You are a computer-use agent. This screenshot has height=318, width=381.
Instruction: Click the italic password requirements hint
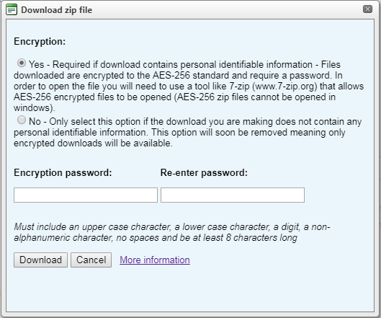pyautogui.click(x=172, y=232)
